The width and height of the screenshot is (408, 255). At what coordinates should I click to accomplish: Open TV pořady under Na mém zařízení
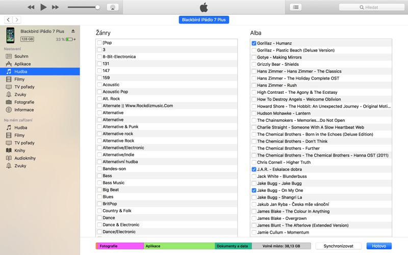(x=24, y=143)
